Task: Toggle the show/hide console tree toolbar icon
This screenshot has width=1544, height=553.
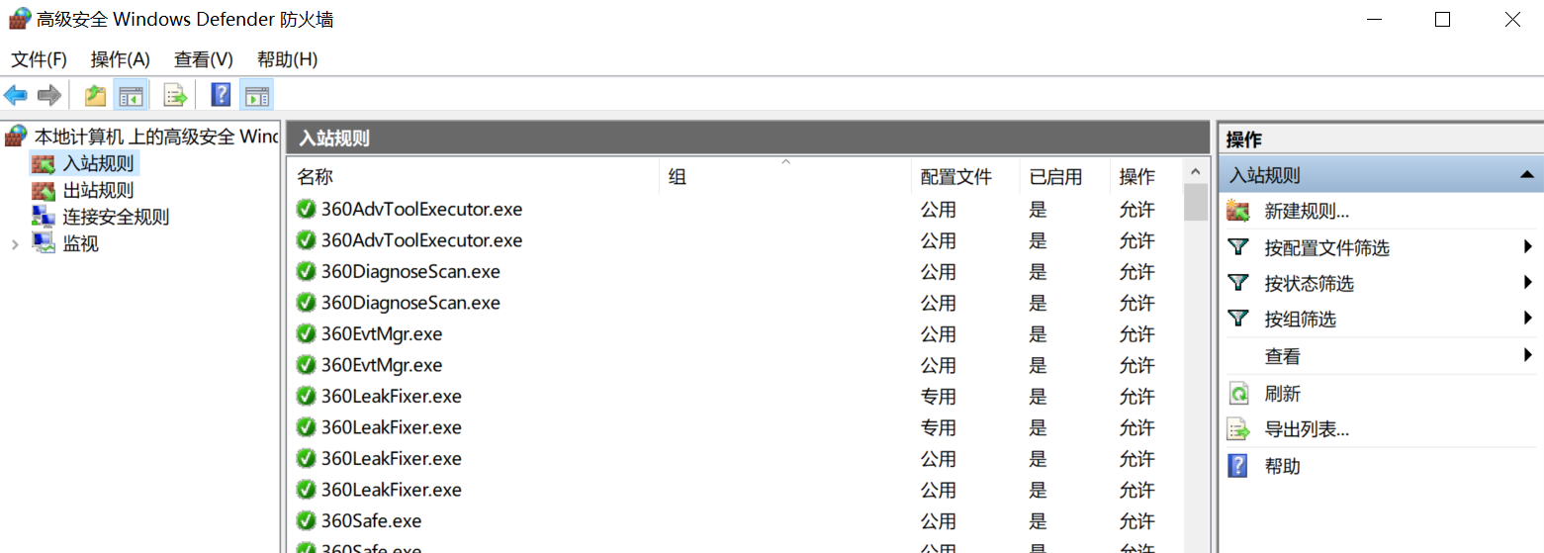Action: (131, 95)
